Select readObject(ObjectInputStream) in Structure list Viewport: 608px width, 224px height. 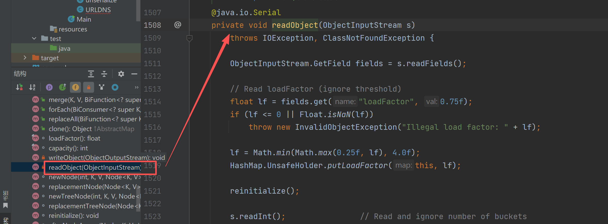coord(94,167)
